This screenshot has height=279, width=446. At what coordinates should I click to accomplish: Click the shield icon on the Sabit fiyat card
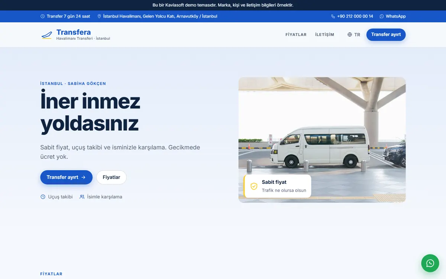click(x=254, y=186)
